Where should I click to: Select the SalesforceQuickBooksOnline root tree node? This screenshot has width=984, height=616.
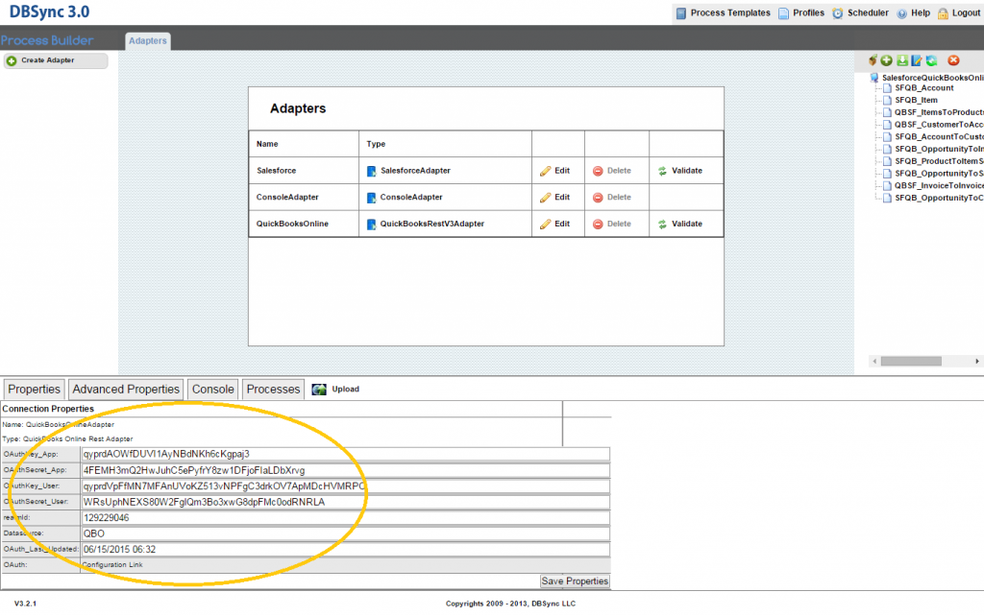click(x=930, y=77)
